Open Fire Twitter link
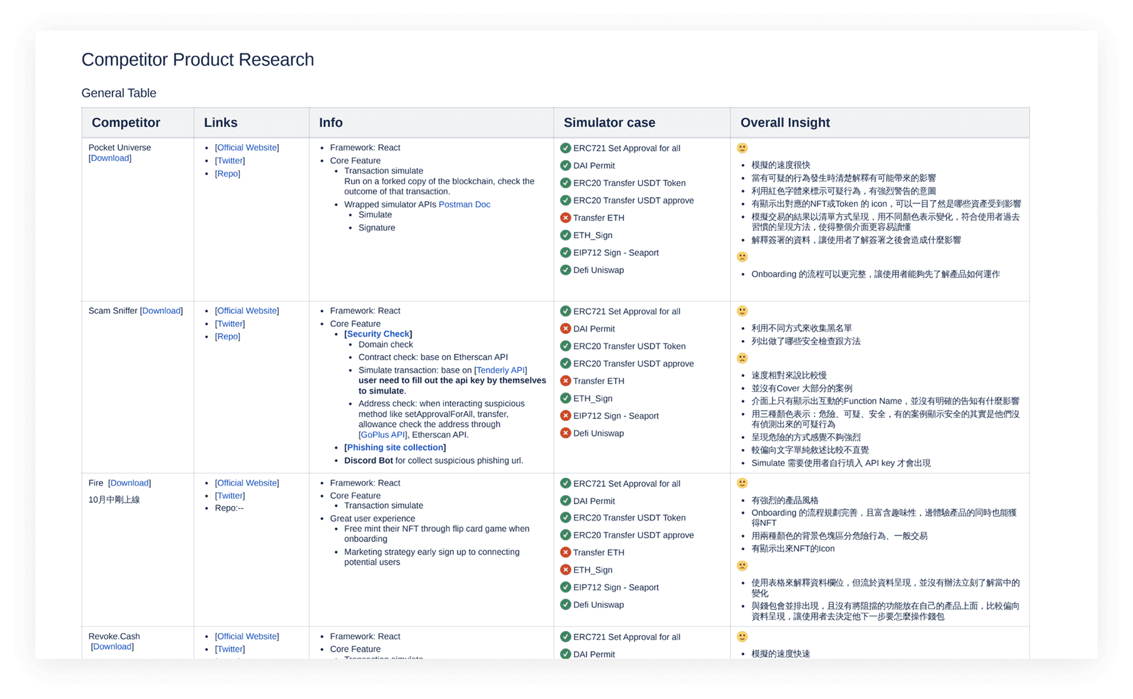Image resolution: width=1133 pixels, height=699 pixels. pyautogui.click(x=230, y=496)
